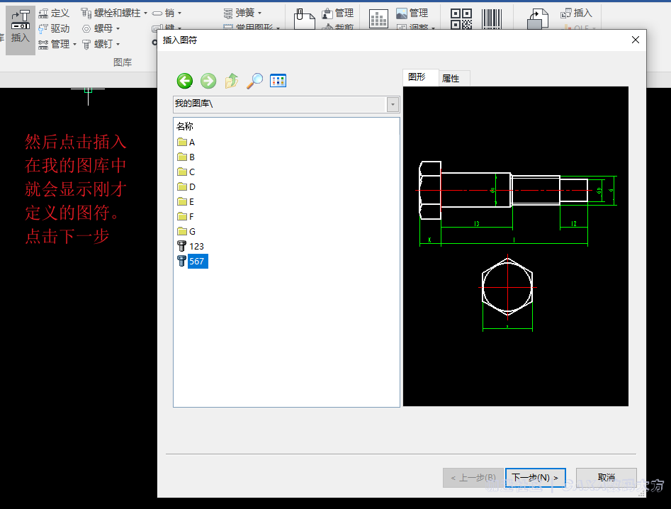This screenshot has width=671, height=509.
Task: Click the barcode icon in ribbon
Action: pyautogui.click(x=492, y=19)
